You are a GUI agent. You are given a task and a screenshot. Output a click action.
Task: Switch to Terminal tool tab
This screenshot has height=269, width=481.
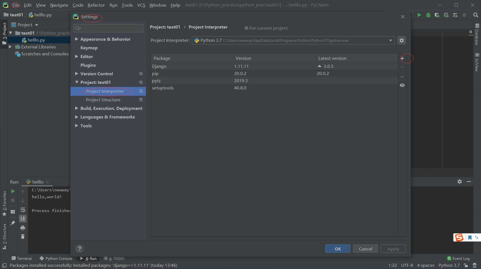tap(22, 258)
